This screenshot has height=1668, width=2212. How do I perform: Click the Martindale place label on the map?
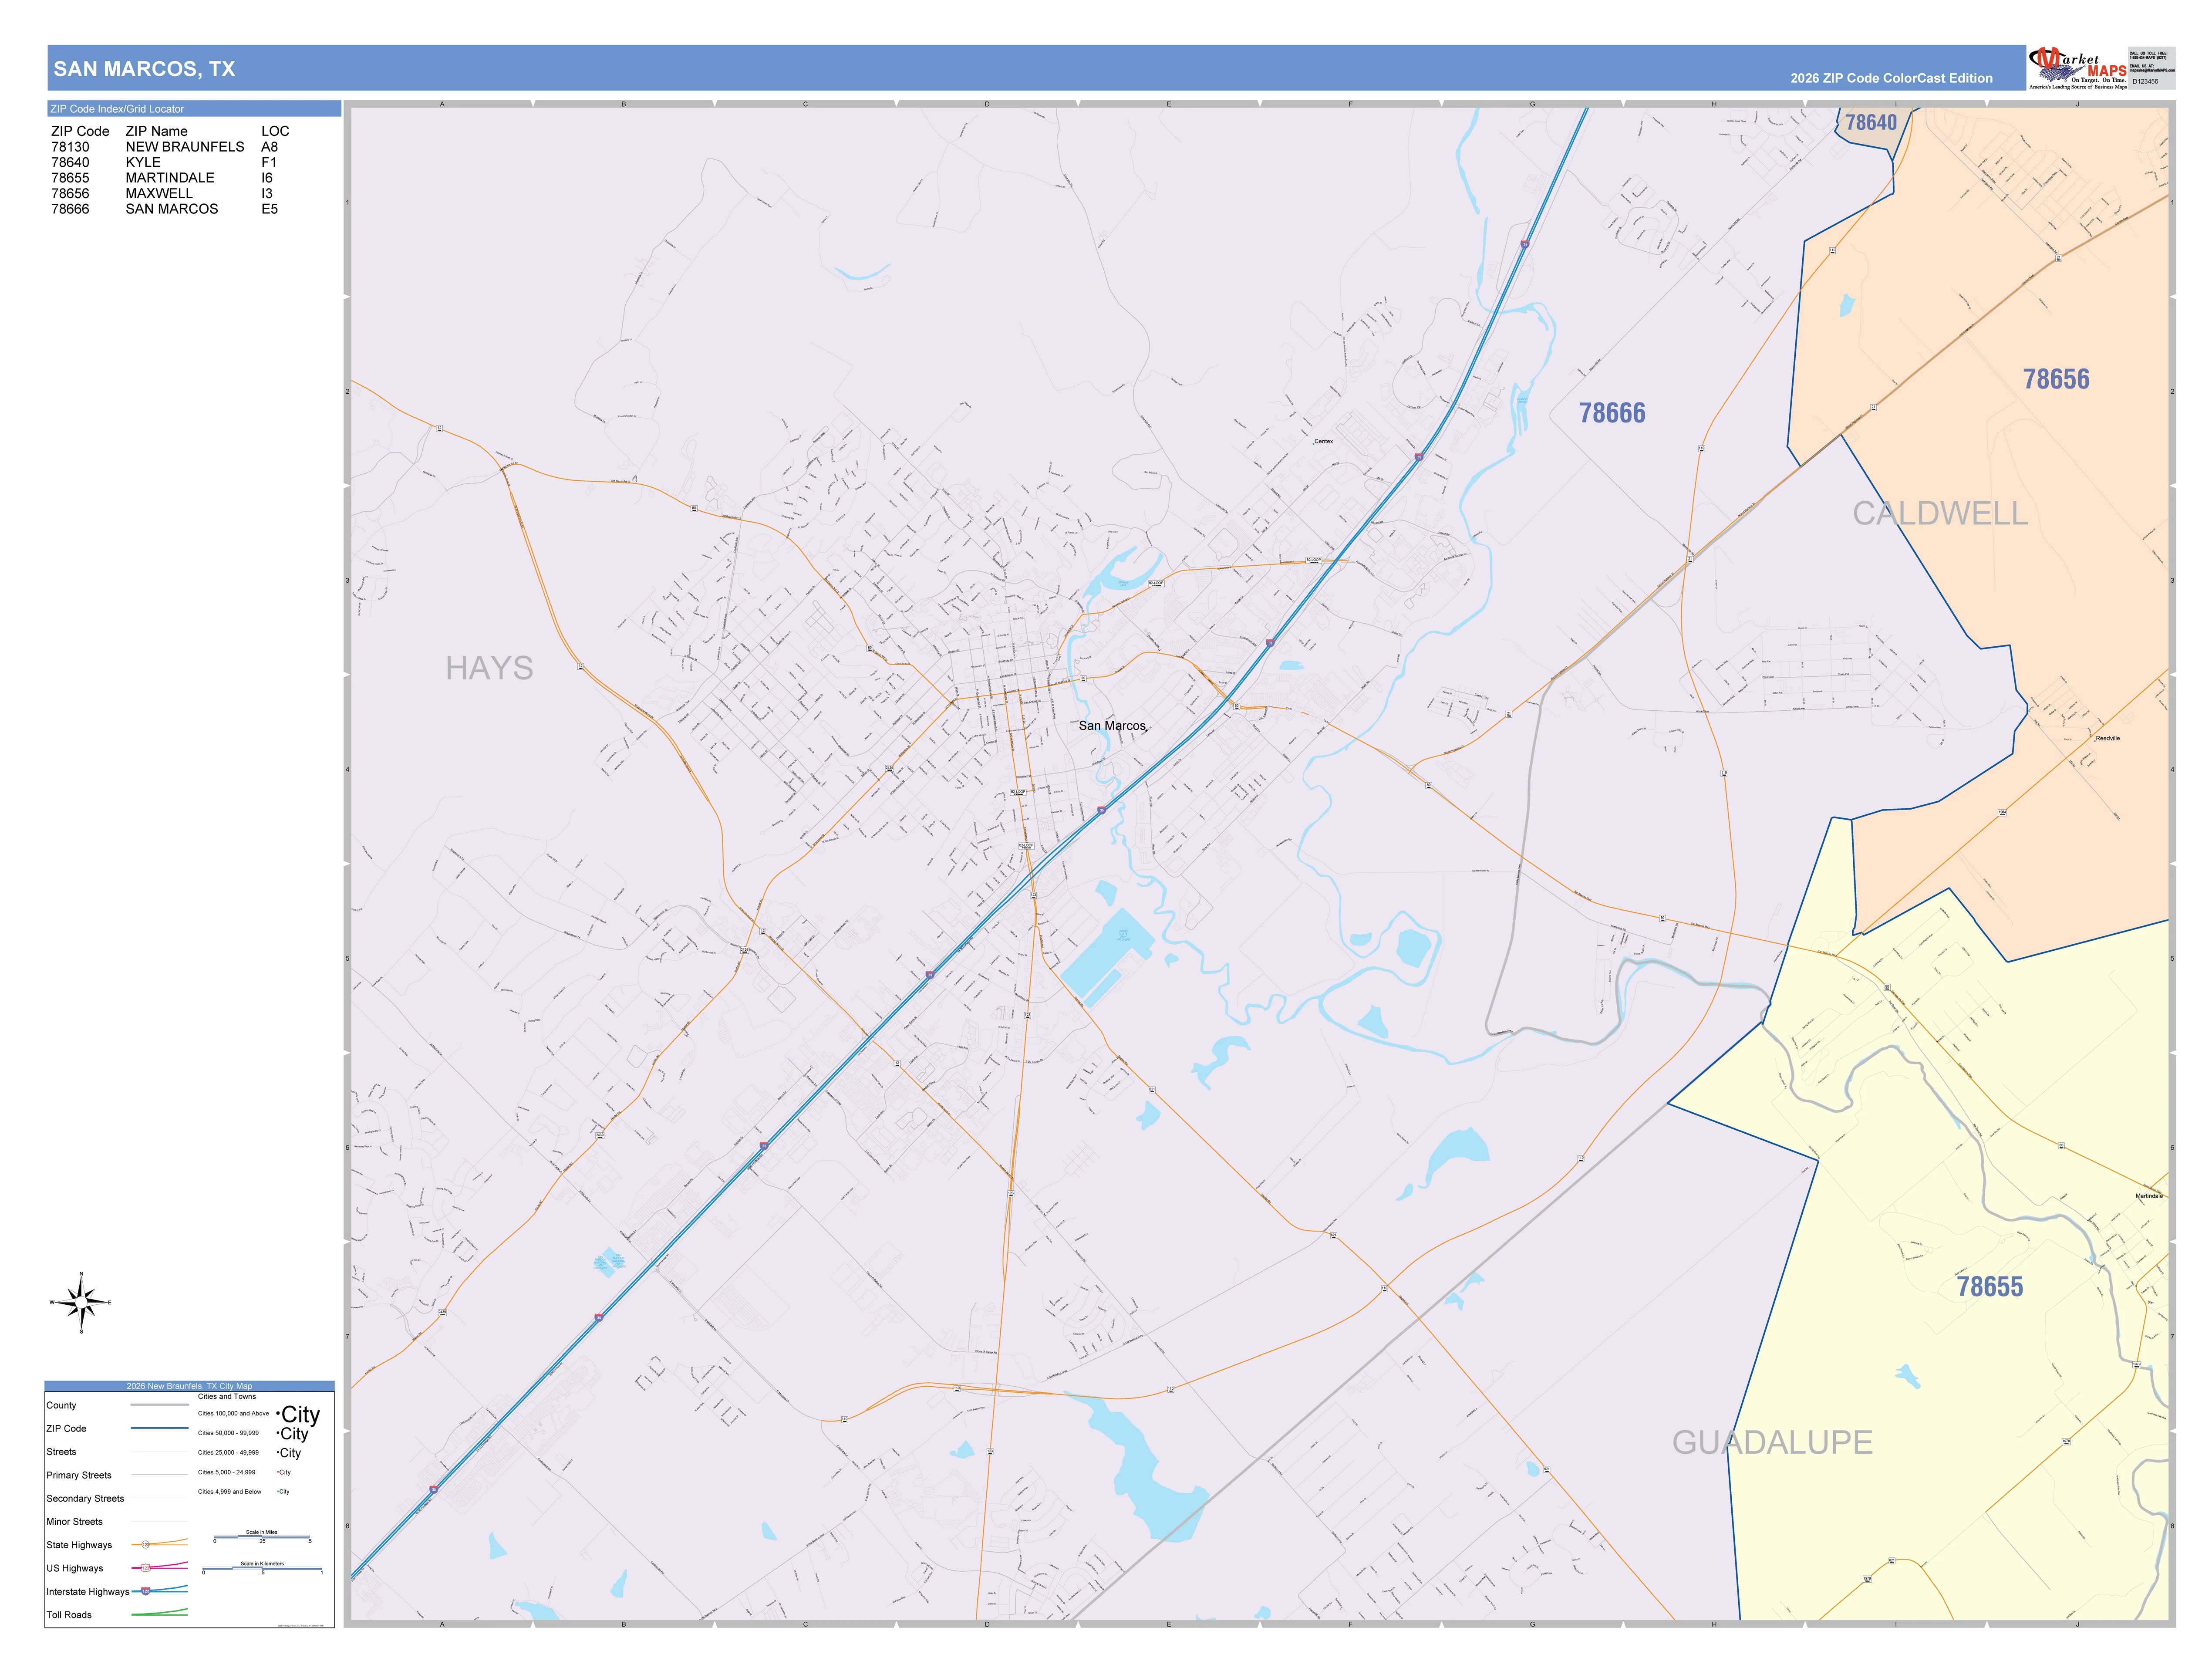coord(2149,1196)
